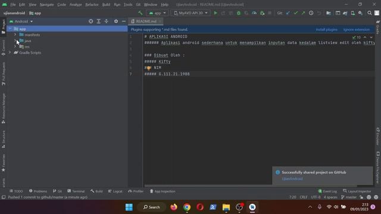381x214 pixels.
Task: Open Project panel gear options
Action: click(x=116, y=21)
